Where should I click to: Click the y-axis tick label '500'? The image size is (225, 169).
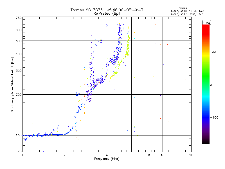19,41
